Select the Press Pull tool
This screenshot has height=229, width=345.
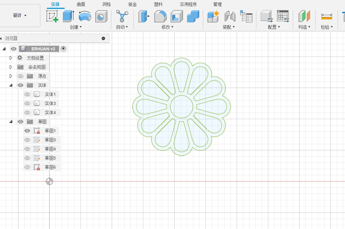pos(144,16)
